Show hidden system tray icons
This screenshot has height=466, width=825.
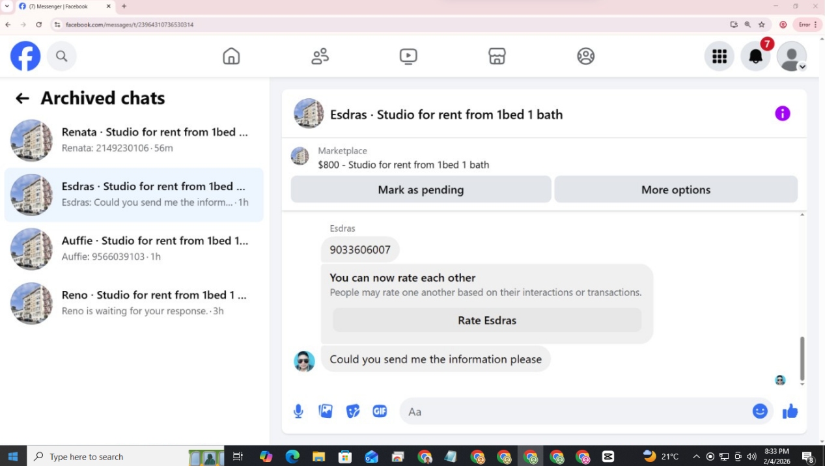point(696,456)
